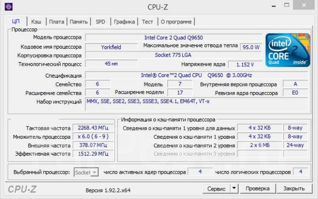Viewport: 318px width, 199px height.
Task: Click the active cores count value 4
Action: pos(200,172)
